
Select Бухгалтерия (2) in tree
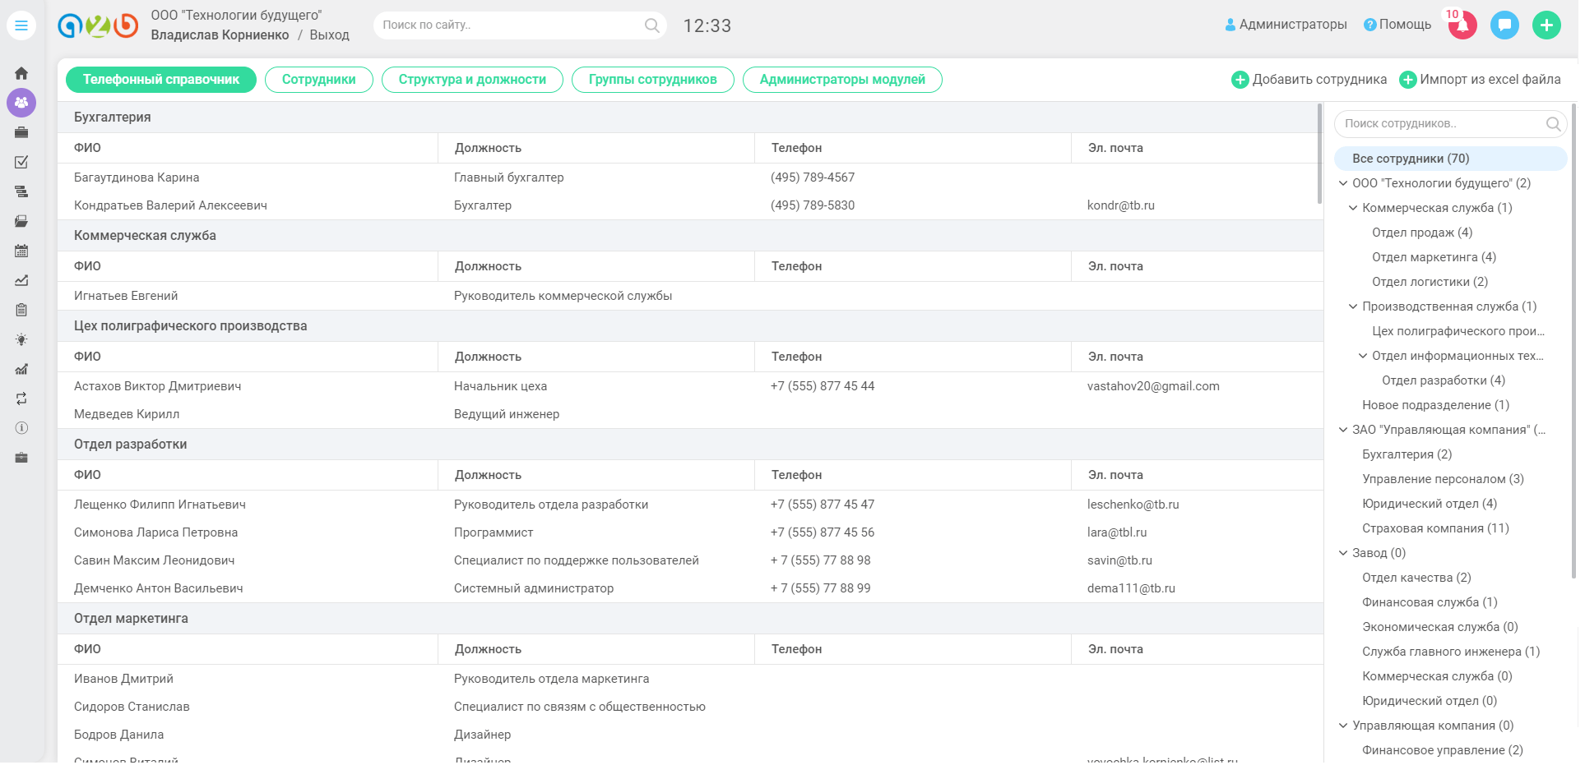[1407, 454]
